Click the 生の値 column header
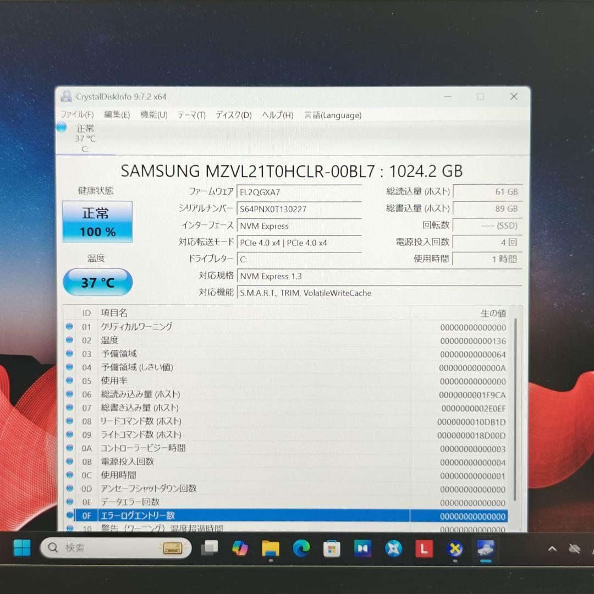 click(x=459, y=313)
